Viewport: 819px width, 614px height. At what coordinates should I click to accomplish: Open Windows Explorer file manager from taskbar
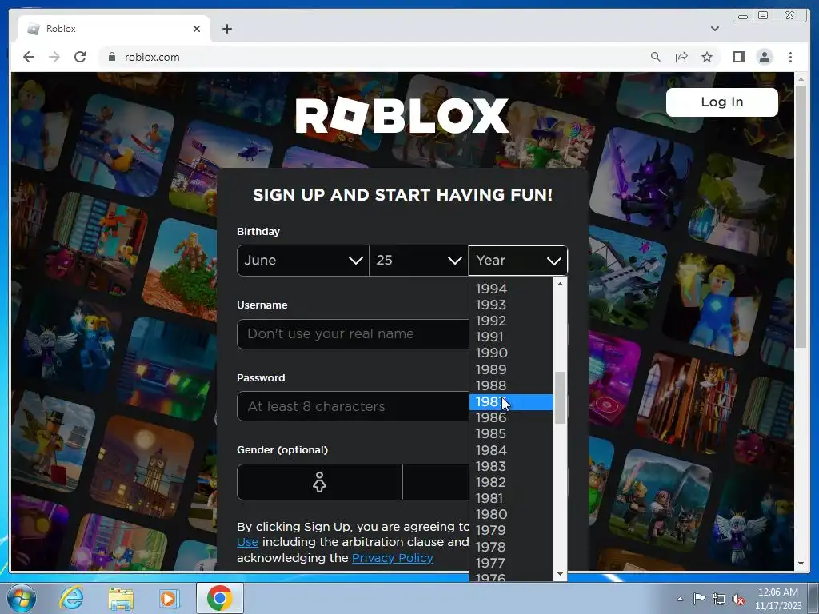click(121, 598)
